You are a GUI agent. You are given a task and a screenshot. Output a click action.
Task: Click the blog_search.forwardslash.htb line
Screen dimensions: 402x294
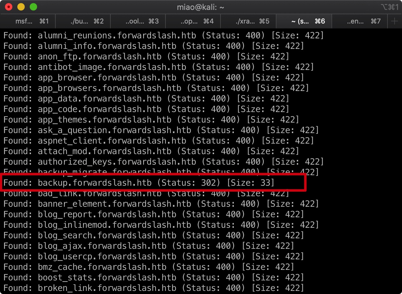154,236
